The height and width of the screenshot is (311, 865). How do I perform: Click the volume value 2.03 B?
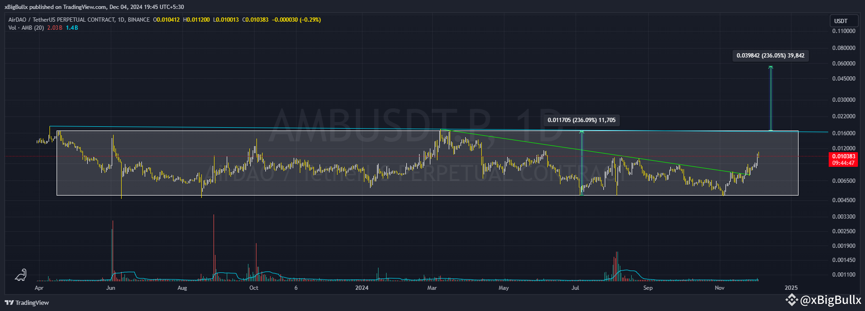point(55,28)
